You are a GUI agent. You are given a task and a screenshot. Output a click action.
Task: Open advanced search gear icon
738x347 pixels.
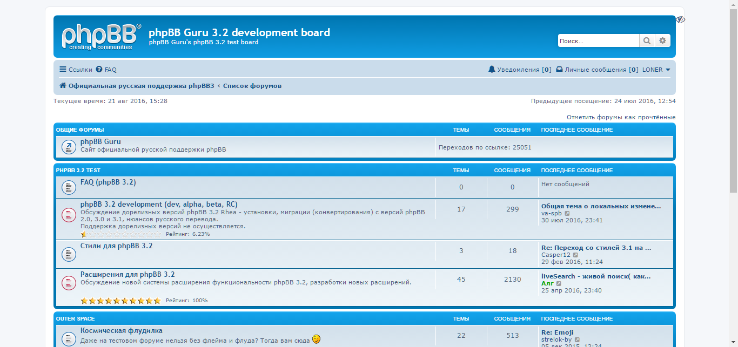click(x=663, y=40)
